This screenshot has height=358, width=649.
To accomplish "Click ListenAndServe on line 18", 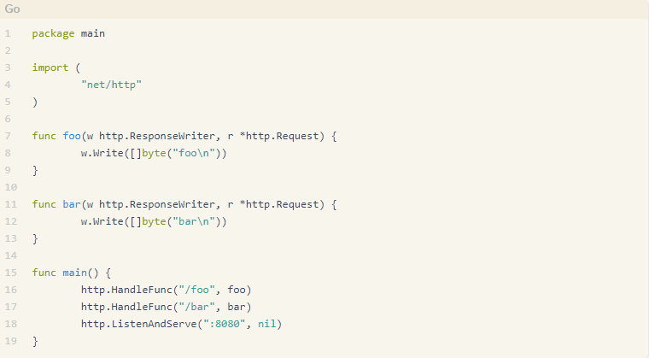I will [154, 324].
